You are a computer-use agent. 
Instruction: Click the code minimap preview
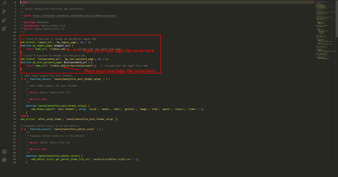(325, 30)
